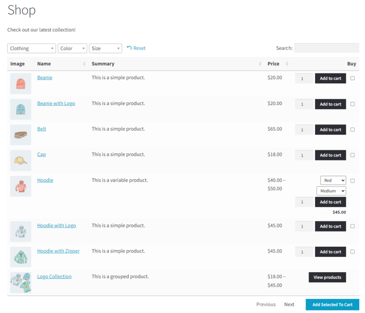This screenshot has height=313, width=365.
Task: Open the Size filter dropdown
Action: pyautogui.click(x=105, y=48)
